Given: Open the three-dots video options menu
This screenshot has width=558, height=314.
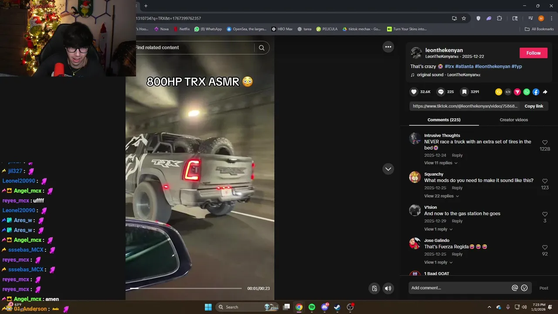Looking at the screenshot, I should tap(388, 47).
